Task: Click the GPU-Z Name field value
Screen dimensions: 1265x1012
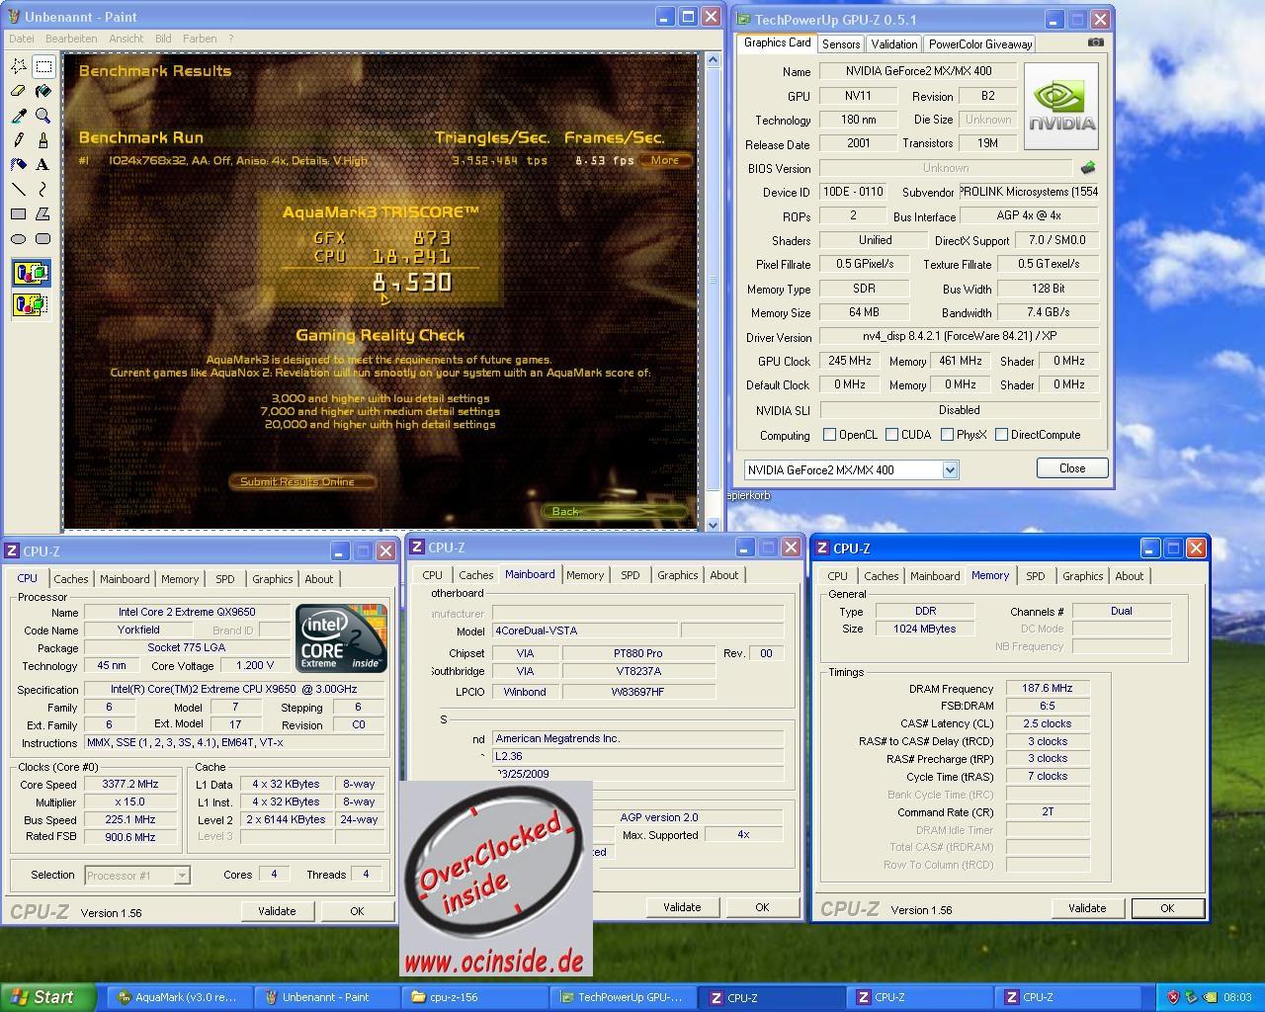Action: coord(917,71)
